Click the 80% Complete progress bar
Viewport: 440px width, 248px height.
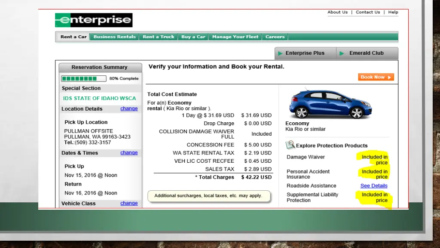click(84, 79)
